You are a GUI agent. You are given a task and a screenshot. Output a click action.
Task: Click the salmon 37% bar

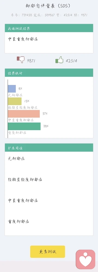pyautogui.click(x=24, y=114)
